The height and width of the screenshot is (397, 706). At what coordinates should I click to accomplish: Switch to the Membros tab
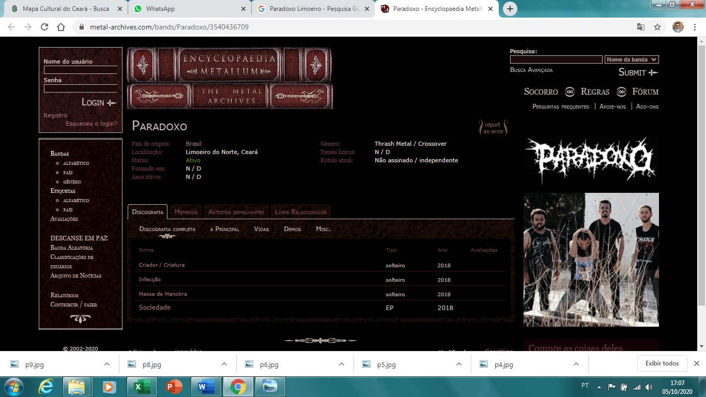(x=186, y=212)
